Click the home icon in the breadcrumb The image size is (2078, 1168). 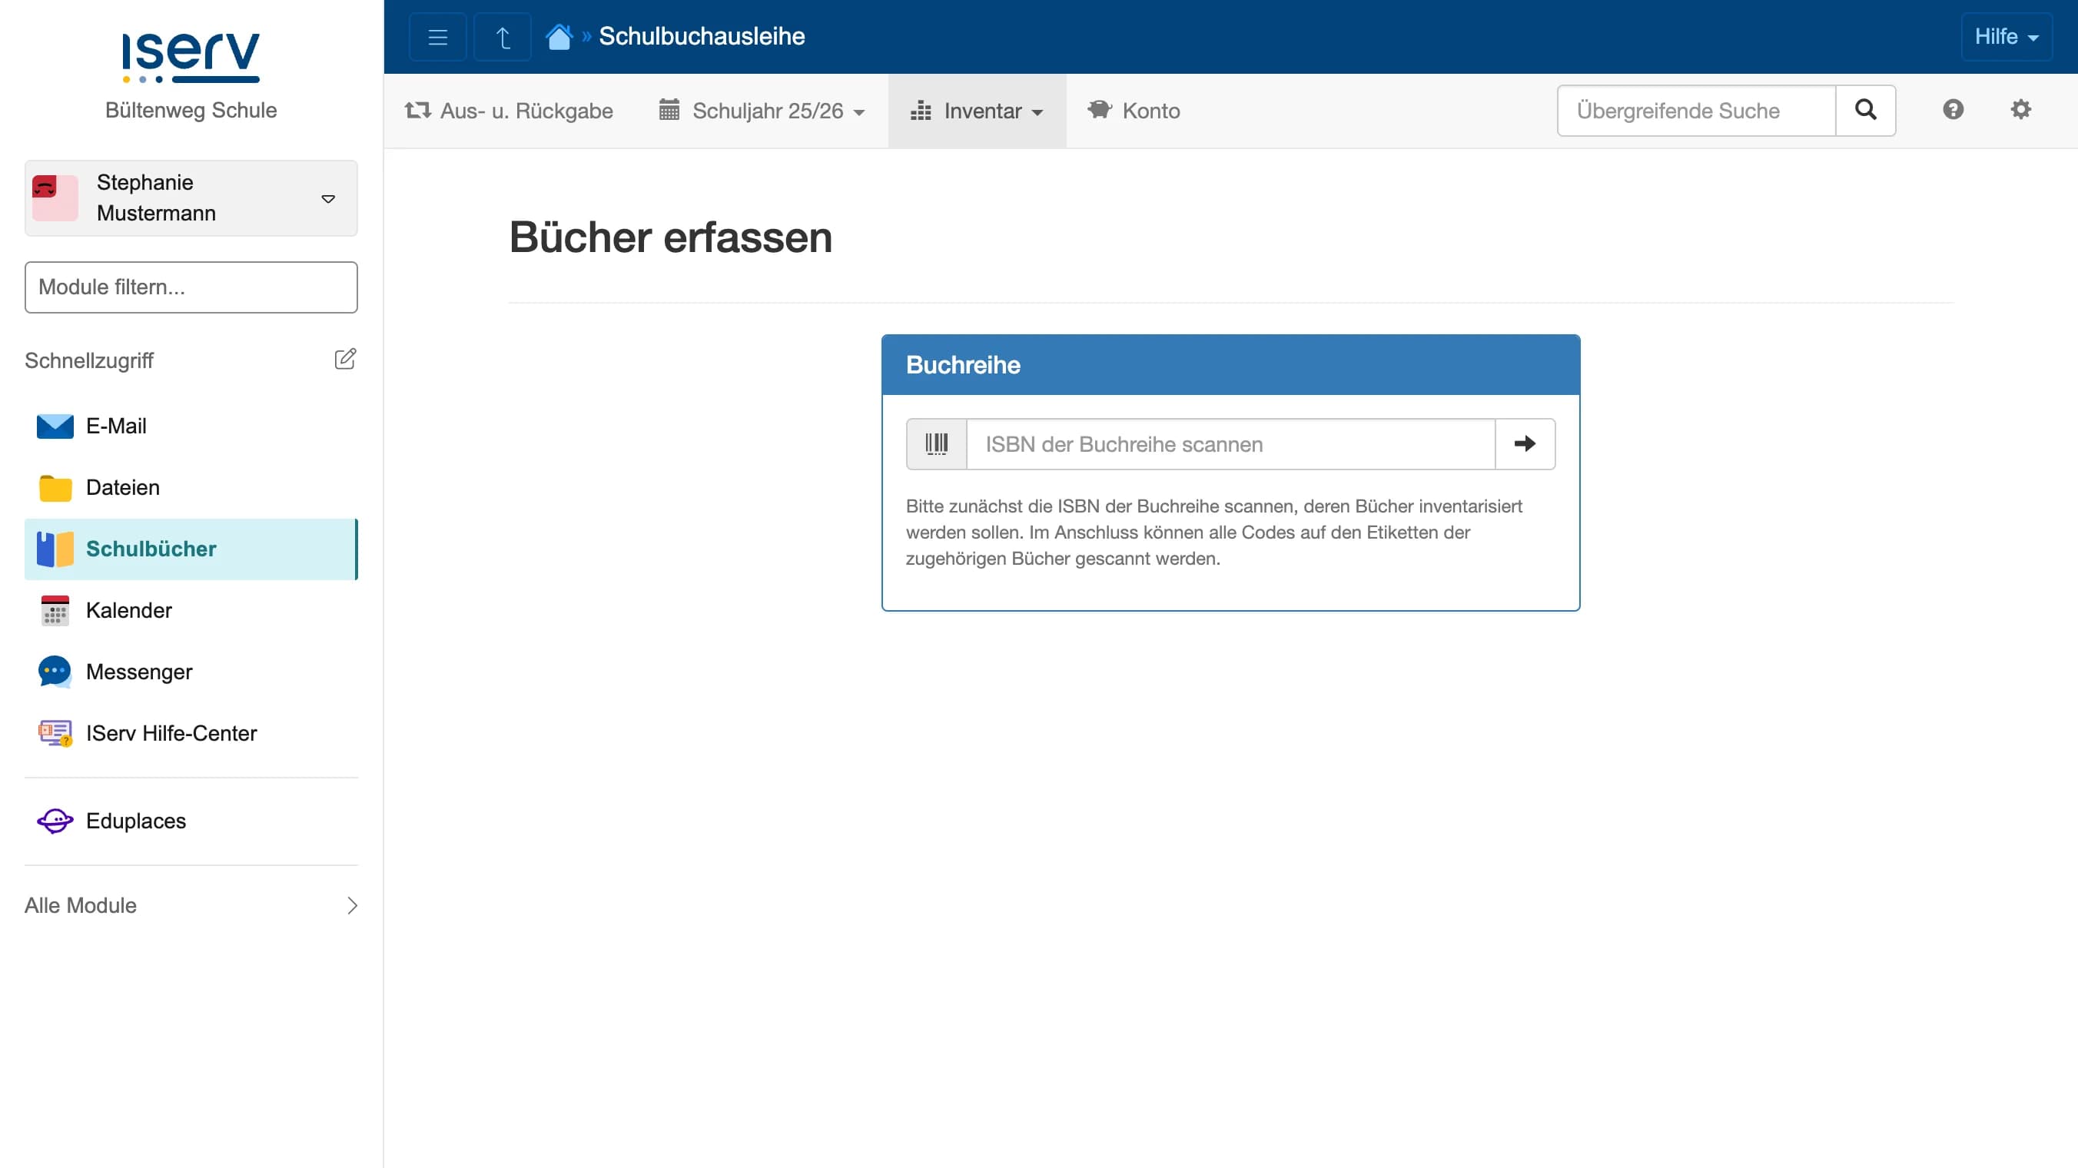pyautogui.click(x=558, y=35)
